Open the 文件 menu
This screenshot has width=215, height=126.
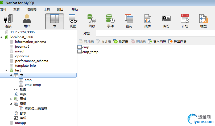[x=3, y=10]
